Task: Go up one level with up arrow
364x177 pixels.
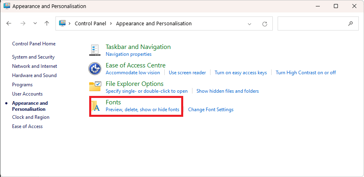Action: pyautogui.click(x=47, y=23)
